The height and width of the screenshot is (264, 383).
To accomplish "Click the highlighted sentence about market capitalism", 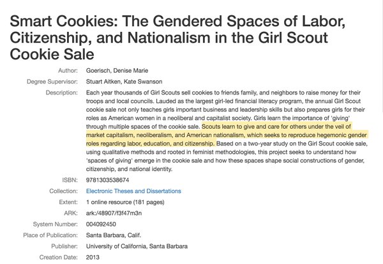I will point(227,135).
